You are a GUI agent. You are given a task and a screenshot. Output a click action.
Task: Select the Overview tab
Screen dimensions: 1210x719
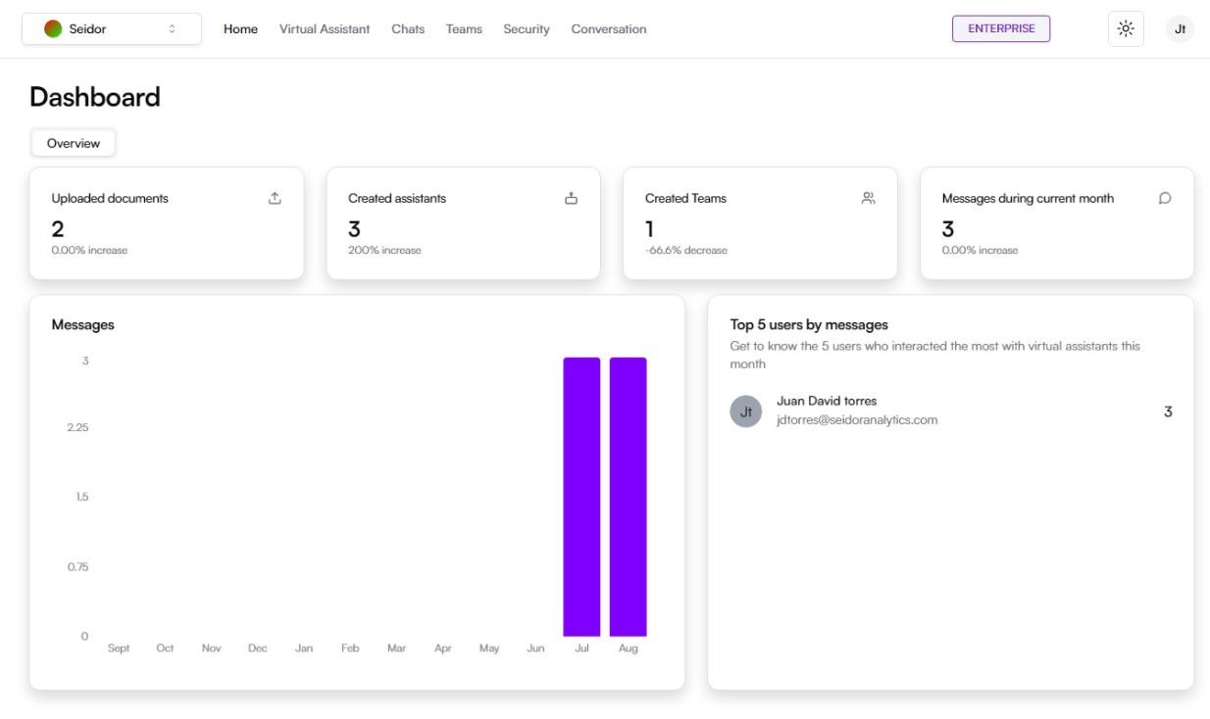coord(74,143)
